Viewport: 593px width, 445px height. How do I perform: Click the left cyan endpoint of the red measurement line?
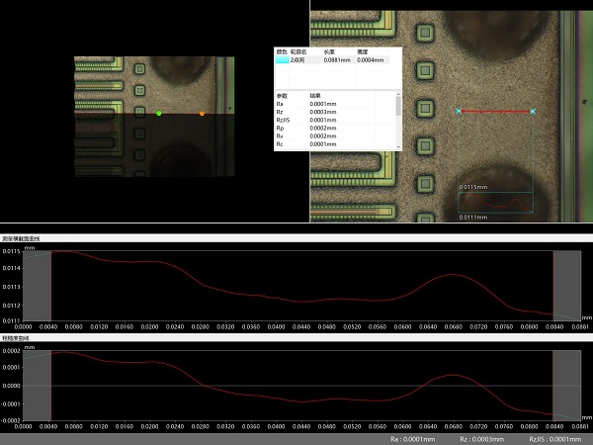pyautogui.click(x=458, y=111)
